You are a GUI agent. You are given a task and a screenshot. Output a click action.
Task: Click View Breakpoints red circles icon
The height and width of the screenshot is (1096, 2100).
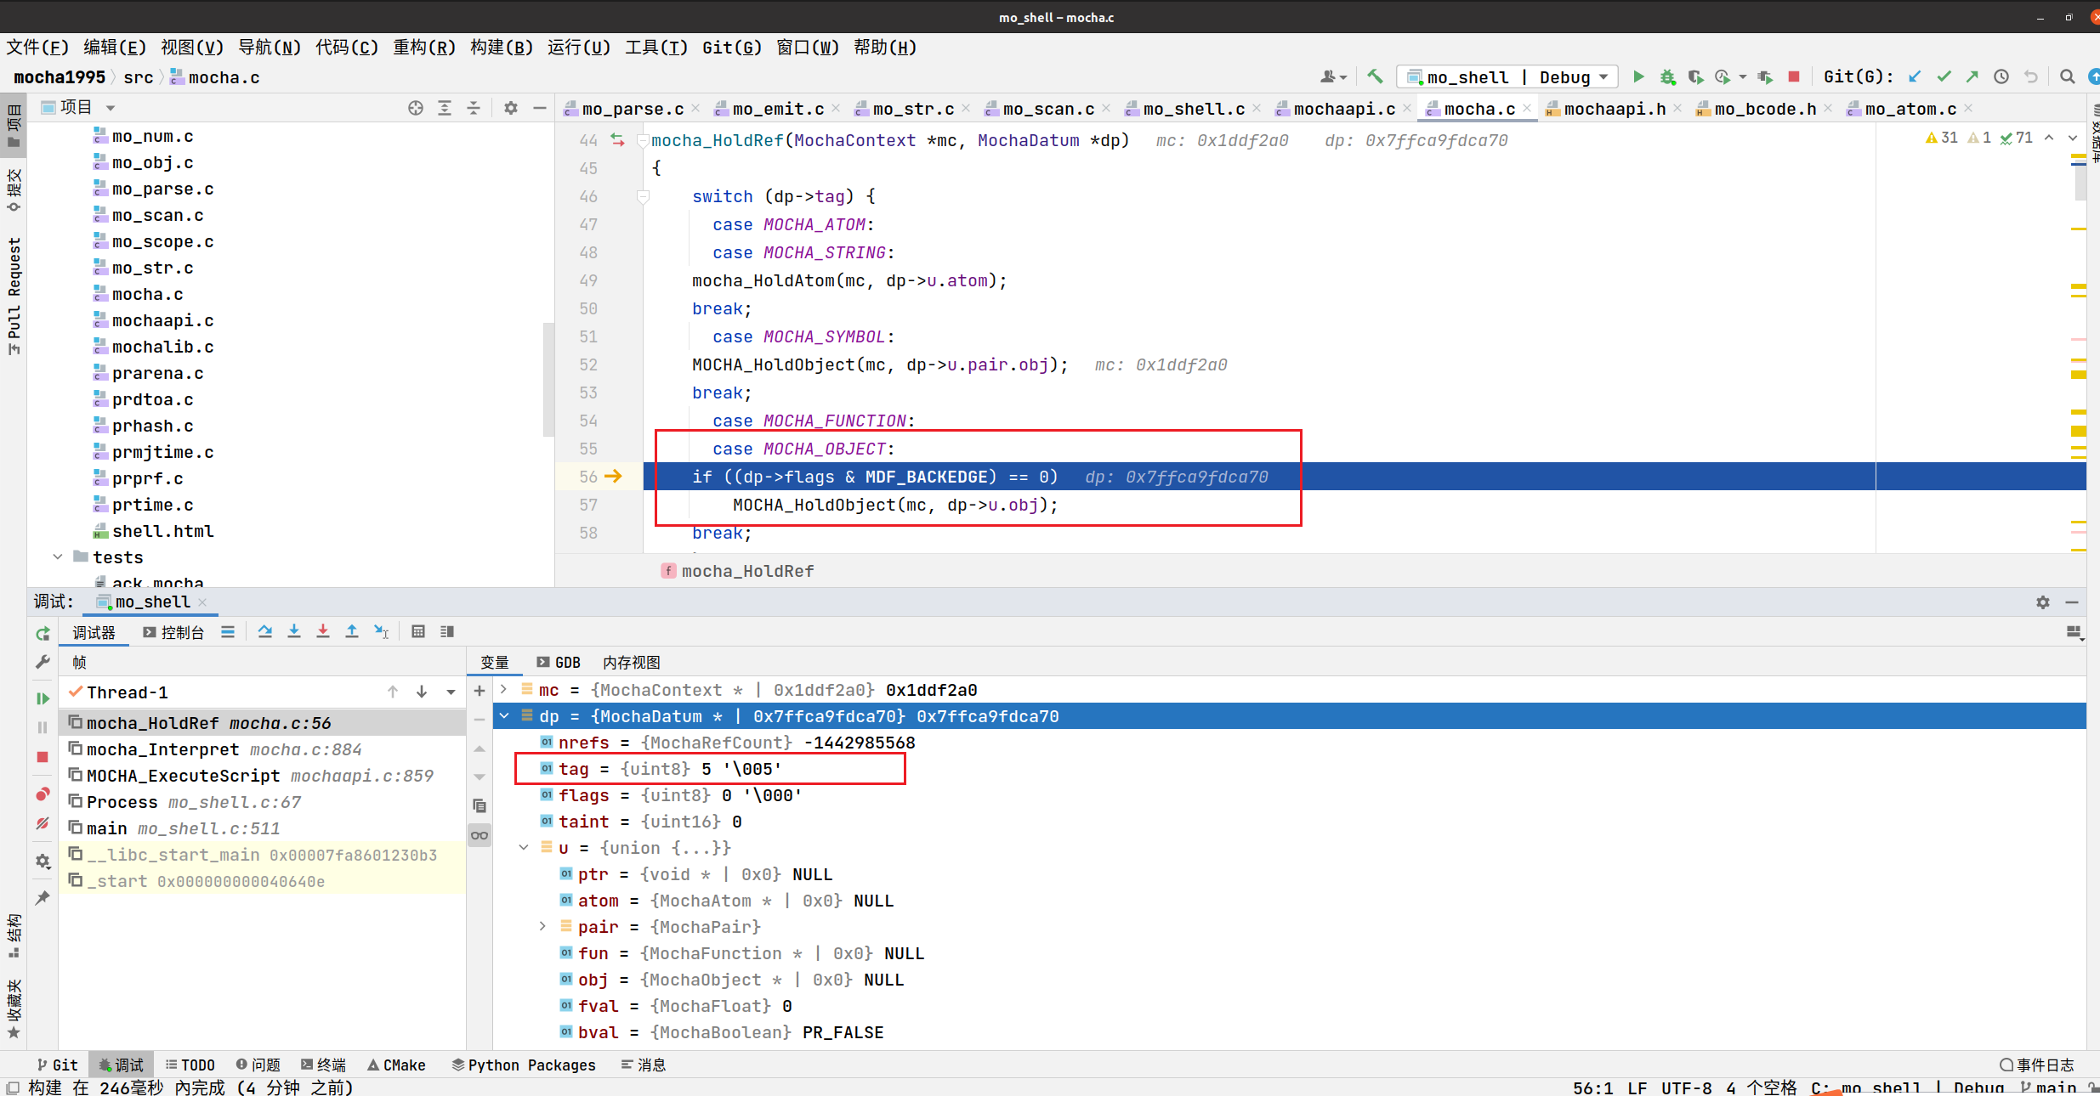(43, 794)
